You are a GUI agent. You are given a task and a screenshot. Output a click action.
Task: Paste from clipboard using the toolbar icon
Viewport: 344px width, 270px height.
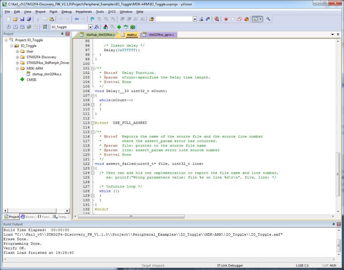(x=51, y=19)
